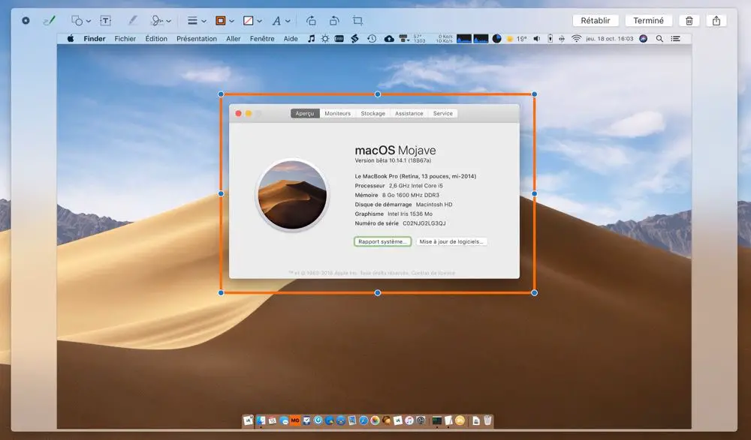This screenshot has height=440, width=751.
Task: Open the Édition menu
Action: (x=156, y=39)
